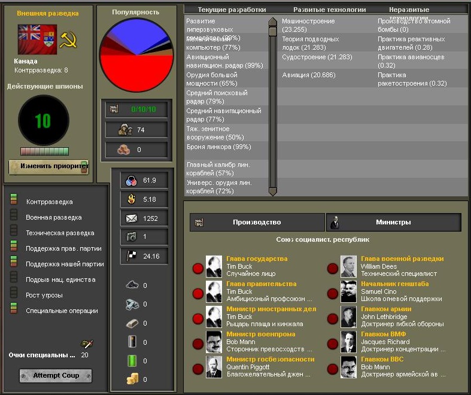The image size is (471, 395).
Task: Click down arrow of research list scrollbar
Action: pos(273,192)
